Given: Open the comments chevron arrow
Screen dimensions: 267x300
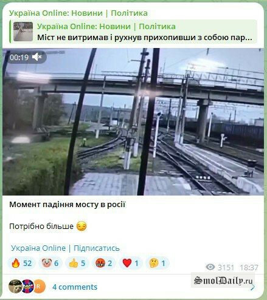Looking at the screenshot, I should point(253,287).
